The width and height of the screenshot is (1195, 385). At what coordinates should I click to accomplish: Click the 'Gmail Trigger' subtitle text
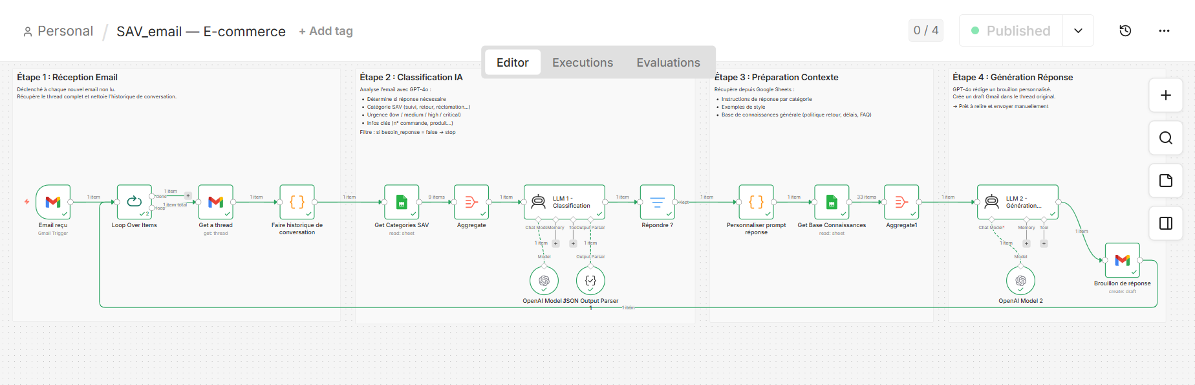(53, 233)
